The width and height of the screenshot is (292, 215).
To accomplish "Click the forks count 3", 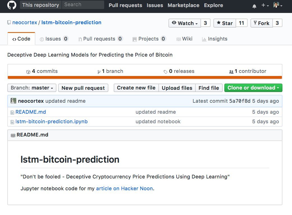I will click(x=277, y=23).
